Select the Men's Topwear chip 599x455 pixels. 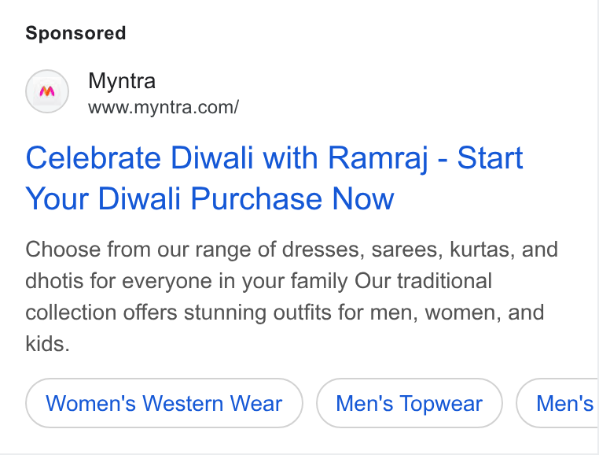[409, 403]
